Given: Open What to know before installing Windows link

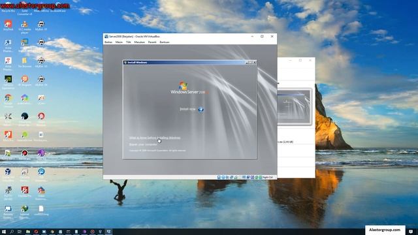Looking at the screenshot, I should click(x=155, y=138).
